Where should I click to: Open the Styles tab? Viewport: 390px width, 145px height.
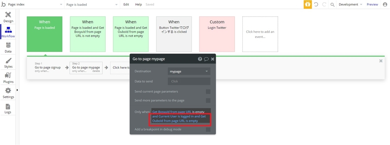point(8,63)
